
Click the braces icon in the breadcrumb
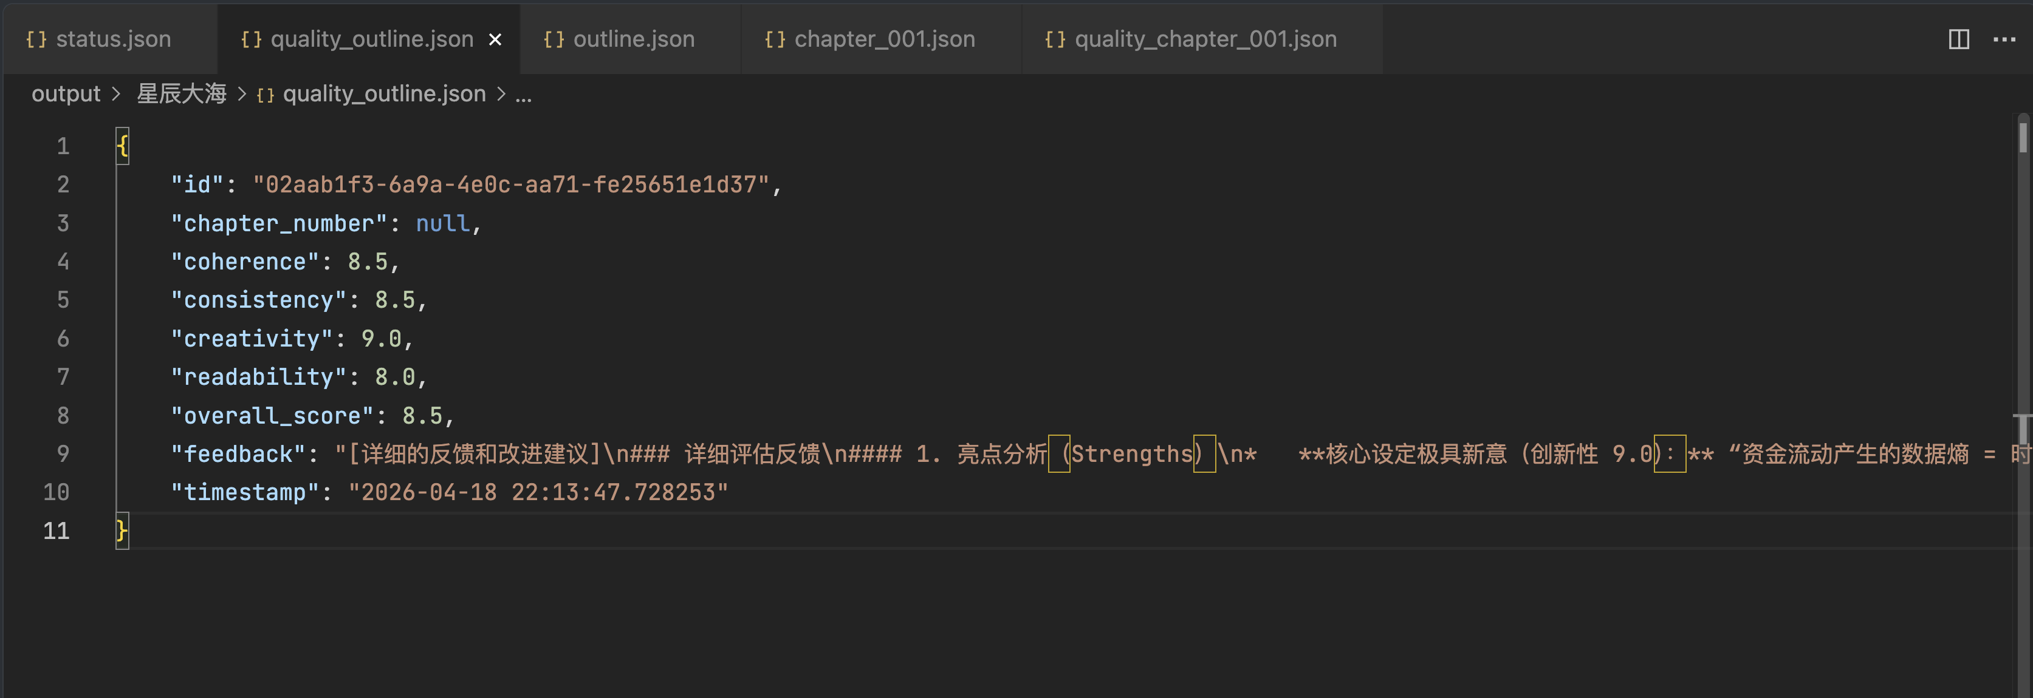click(x=265, y=95)
